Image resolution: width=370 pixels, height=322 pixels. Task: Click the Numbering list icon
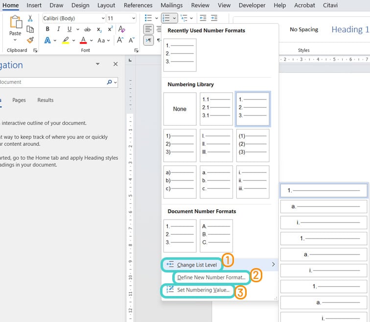tap(166, 18)
